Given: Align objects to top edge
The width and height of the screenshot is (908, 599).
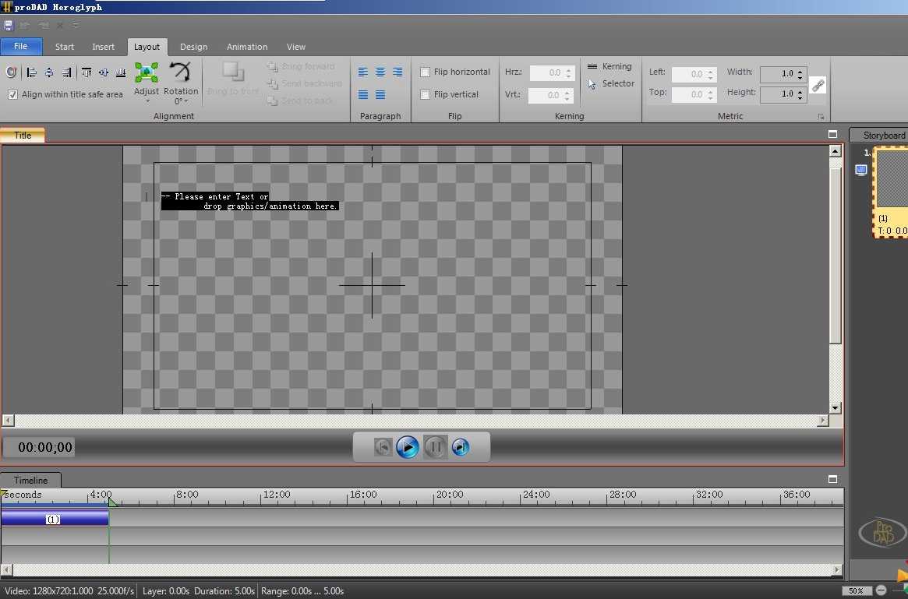Looking at the screenshot, I should (x=87, y=72).
